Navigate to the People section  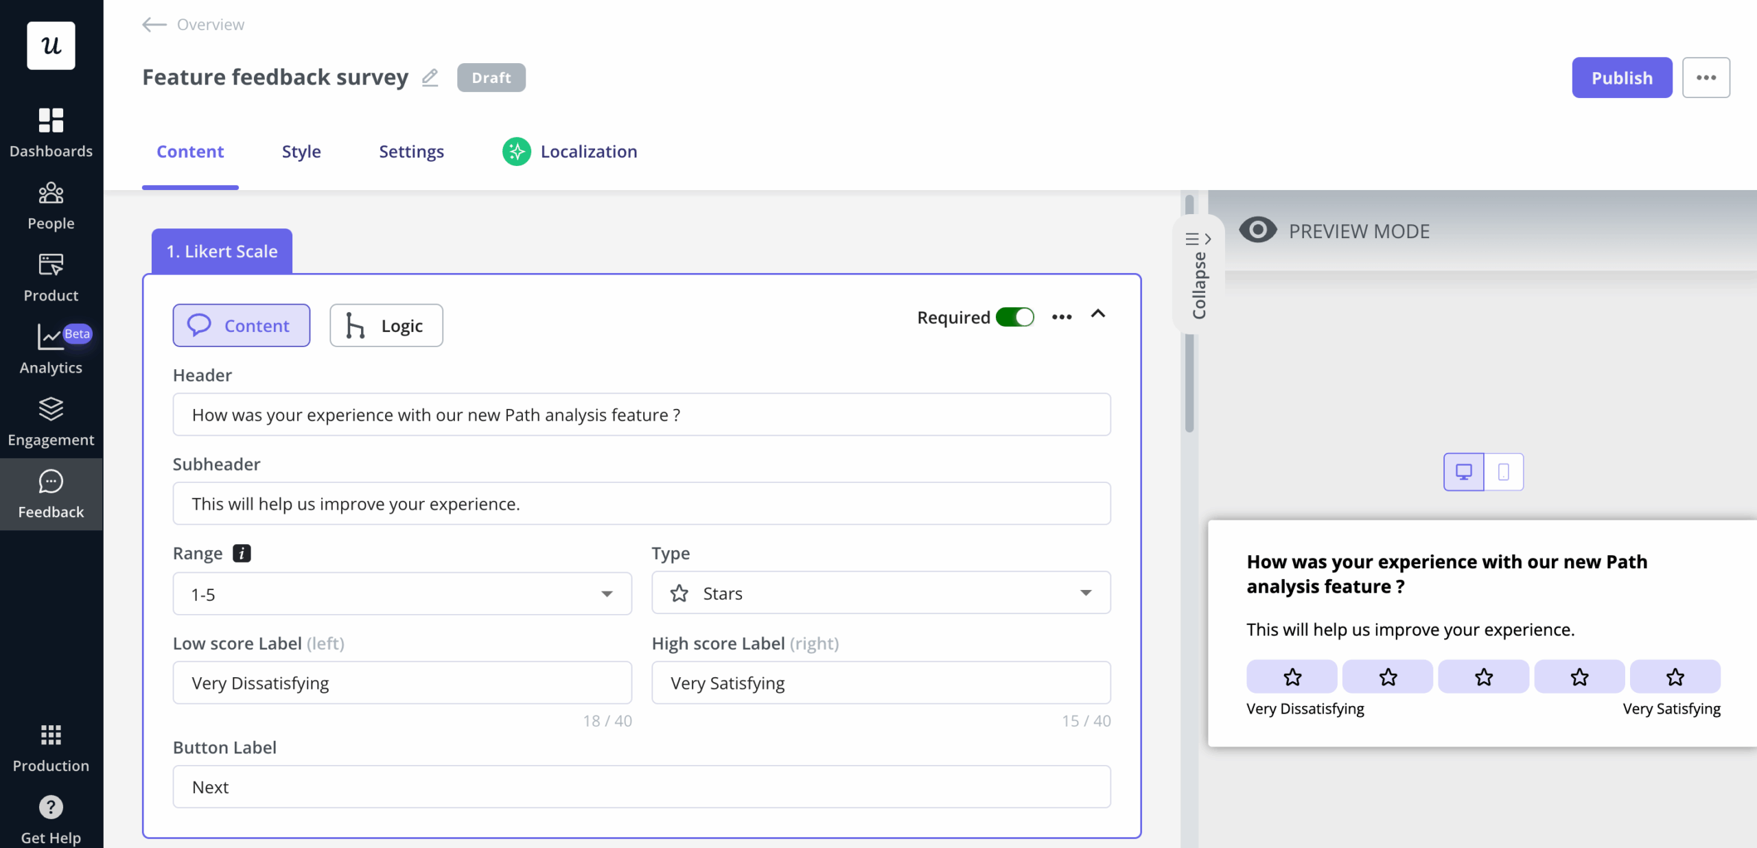click(51, 205)
